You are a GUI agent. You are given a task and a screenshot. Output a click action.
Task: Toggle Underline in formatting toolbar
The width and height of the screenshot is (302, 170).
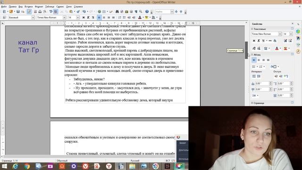coord(93,17)
